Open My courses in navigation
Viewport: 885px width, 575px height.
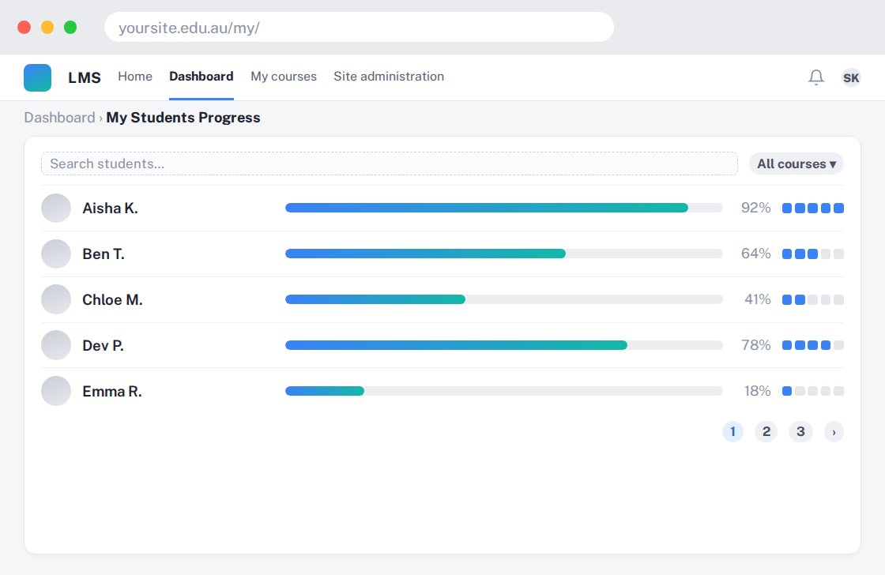pos(284,76)
